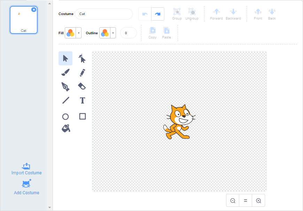Zoom out of the canvas
303x211 pixels.
point(233,201)
